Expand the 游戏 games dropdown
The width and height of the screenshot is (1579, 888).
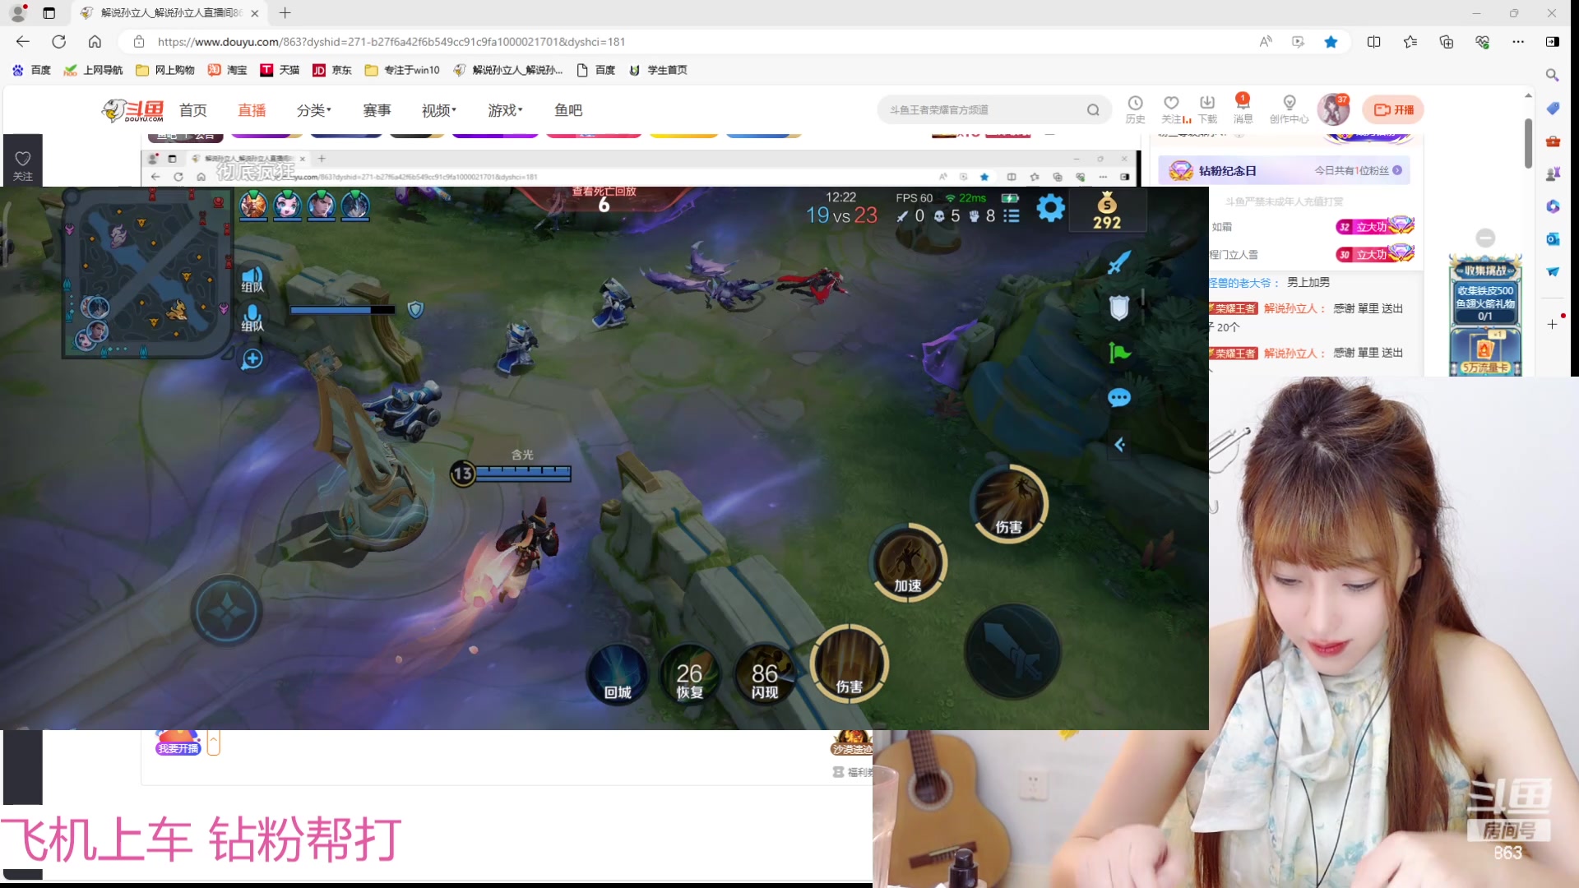pyautogui.click(x=505, y=110)
